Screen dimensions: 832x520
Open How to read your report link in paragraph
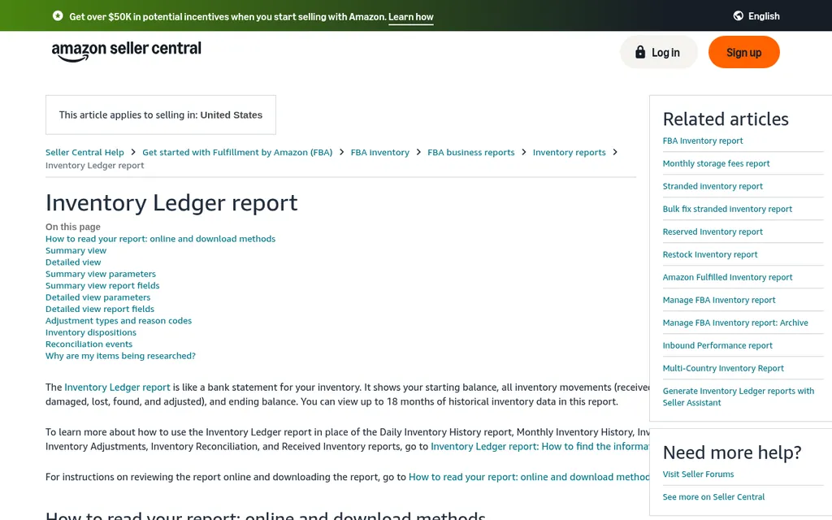tap(528, 477)
